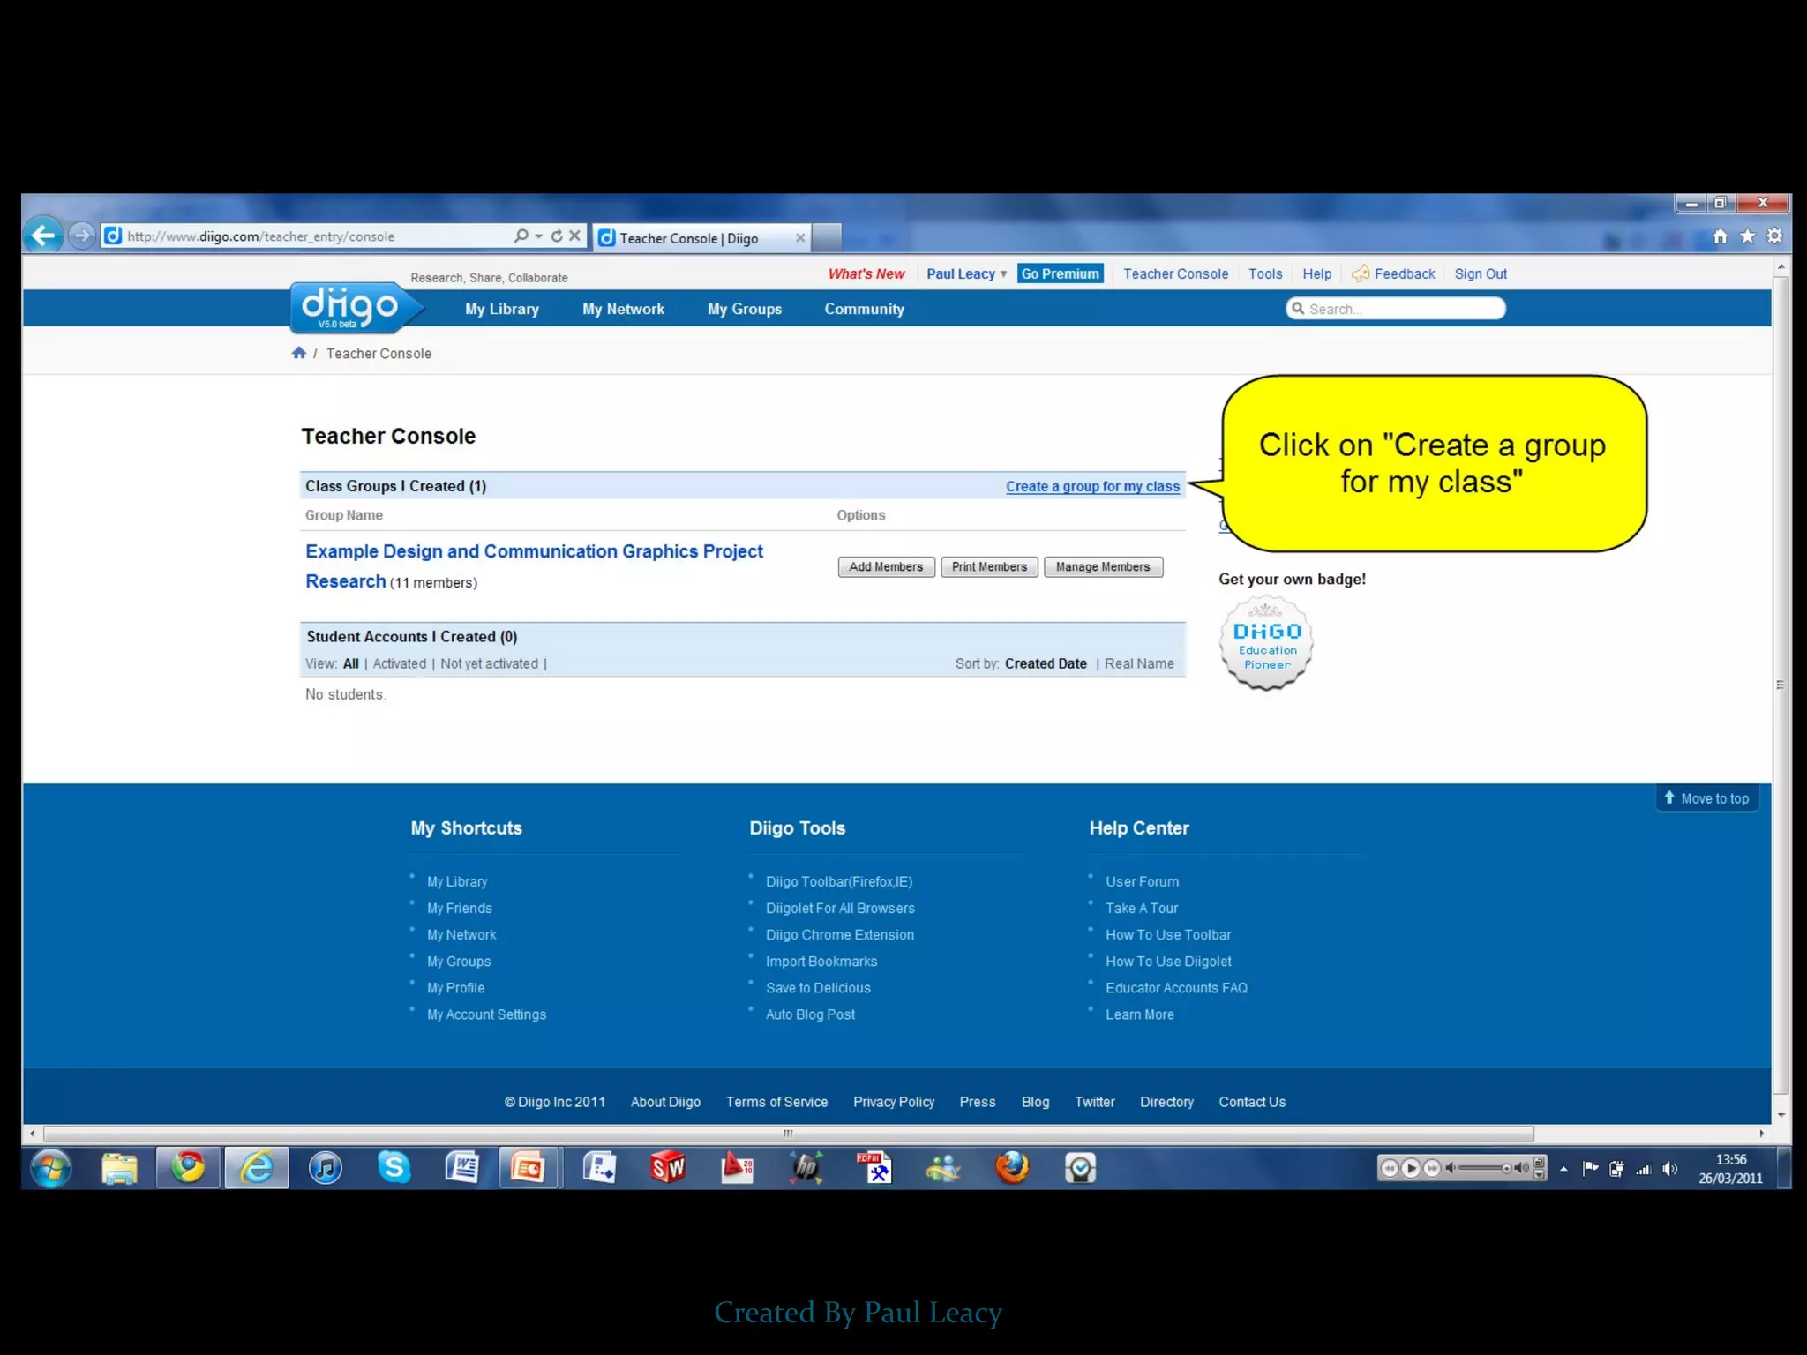
Task: Open a new browser tab
Action: [826, 238]
